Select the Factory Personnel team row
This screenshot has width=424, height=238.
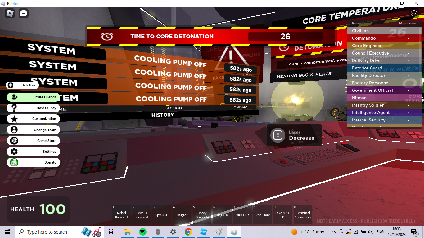pyautogui.click(x=383, y=83)
